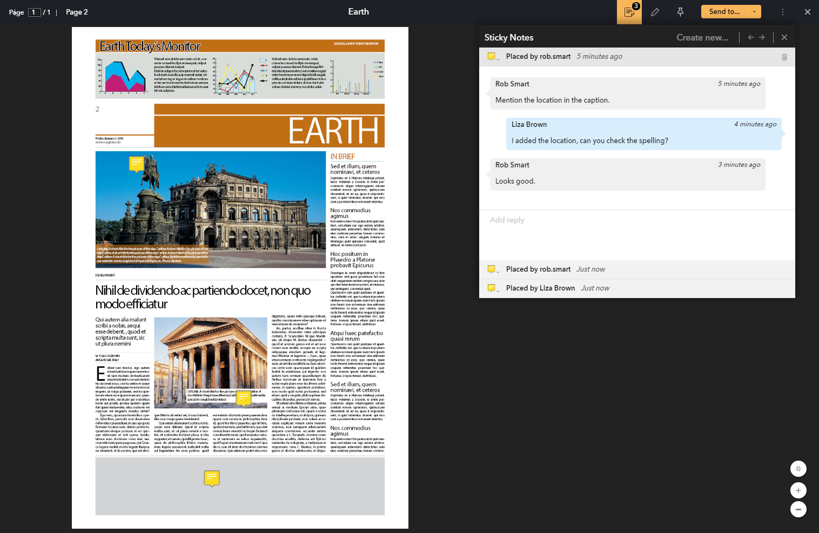Click the Sticky Notes panel title
Screen dimensions: 819x533
pyautogui.click(x=509, y=37)
